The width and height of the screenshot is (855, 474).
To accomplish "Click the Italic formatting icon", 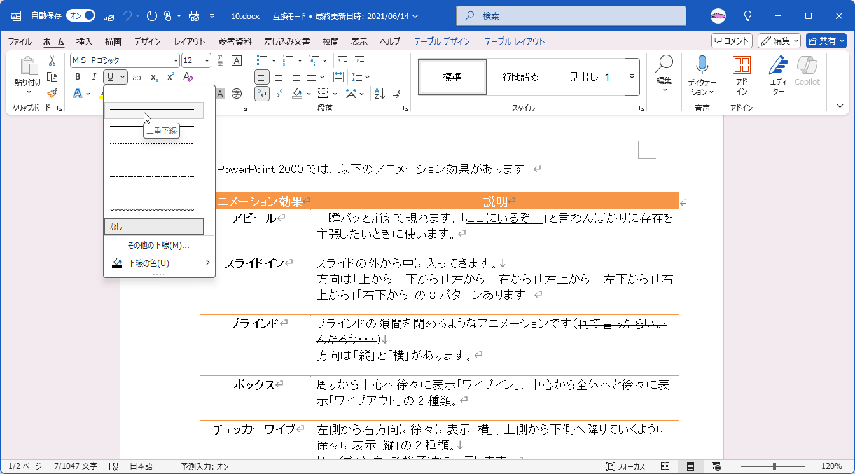I will click(94, 77).
